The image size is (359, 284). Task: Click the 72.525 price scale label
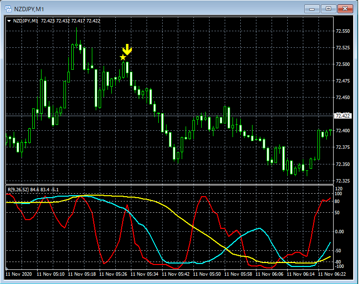tap(343, 47)
